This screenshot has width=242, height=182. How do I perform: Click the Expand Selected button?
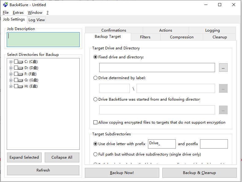click(x=24, y=157)
